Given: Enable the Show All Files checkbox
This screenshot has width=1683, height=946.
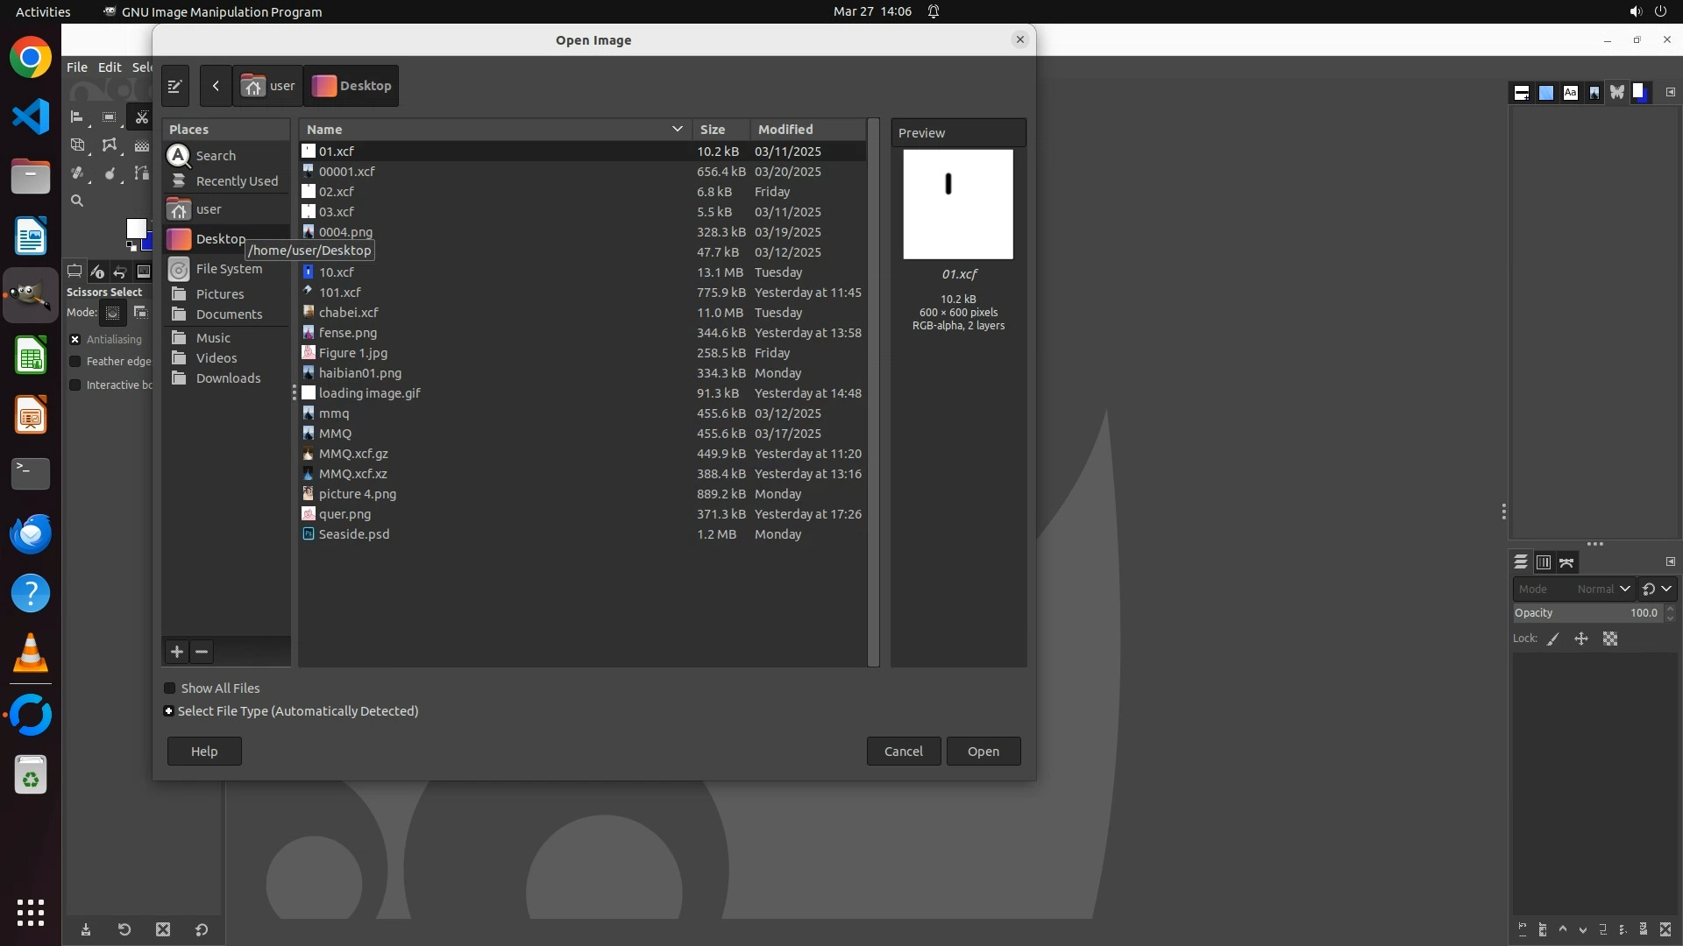Looking at the screenshot, I should 170,688.
